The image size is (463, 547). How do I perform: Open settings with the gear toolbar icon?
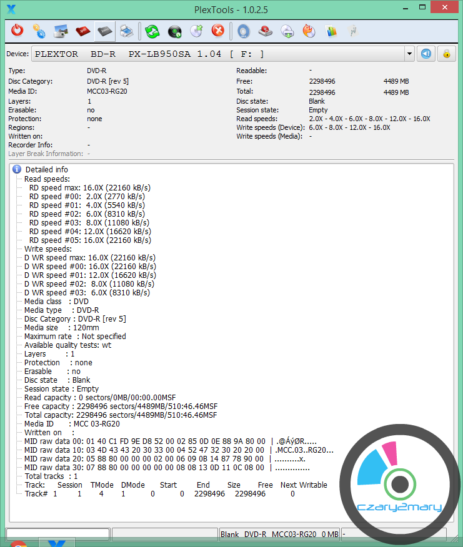click(x=39, y=31)
